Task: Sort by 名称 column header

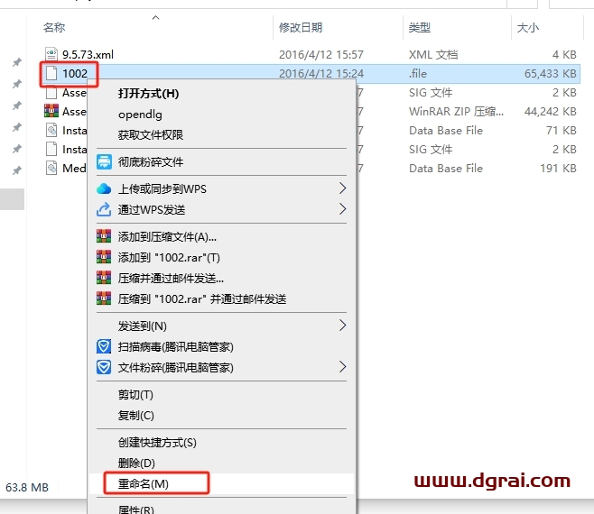Action: [54, 27]
